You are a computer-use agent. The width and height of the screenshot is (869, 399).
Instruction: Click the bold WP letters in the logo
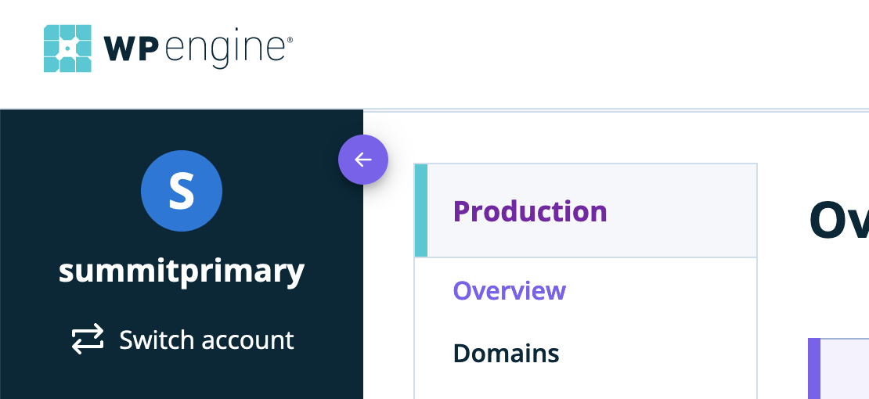click(131, 49)
